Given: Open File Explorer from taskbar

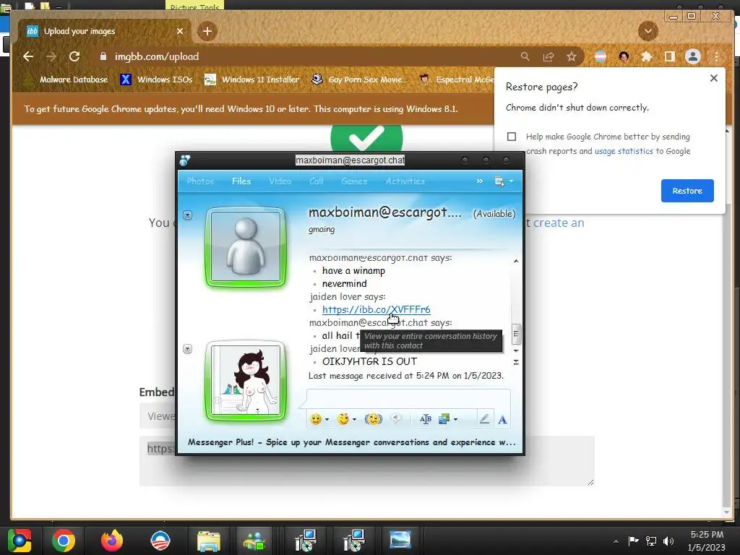Looking at the screenshot, I should (x=209, y=541).
